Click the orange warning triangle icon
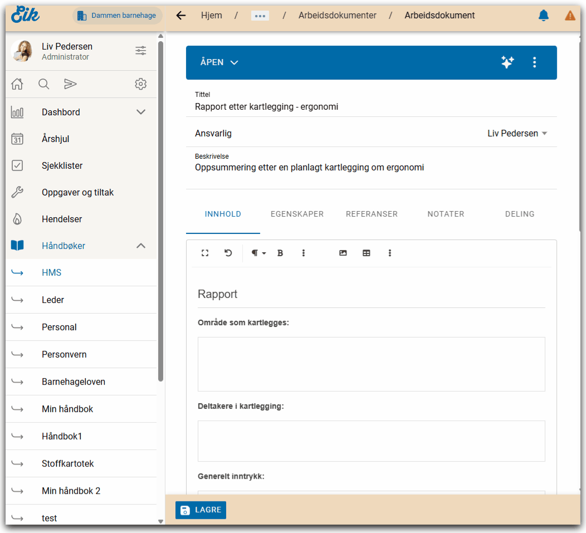Image resolution: width=586 pixels, height=533 pixels. pyautogui.click(x=570, y=16)
